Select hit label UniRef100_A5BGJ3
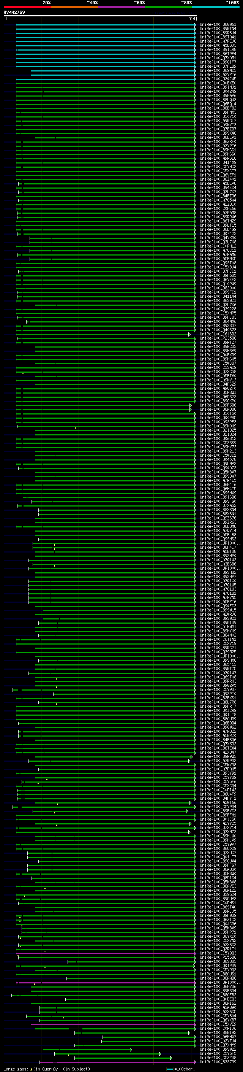 click(x=218, y=45)
